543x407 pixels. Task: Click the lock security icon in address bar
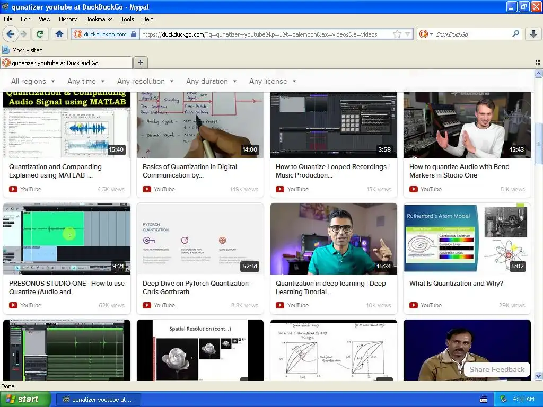[134, 34]
